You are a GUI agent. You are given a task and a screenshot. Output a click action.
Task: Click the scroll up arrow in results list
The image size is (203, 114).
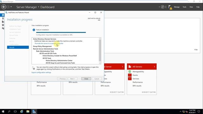[100, 39]
